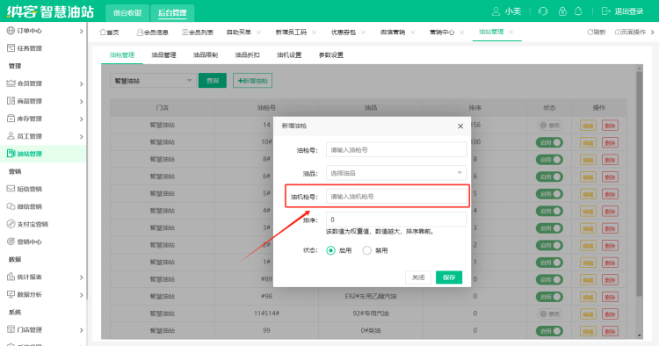Image resolution: width=659 pixels, height=346 pixels.
Task: Open the 智慧油站 store dropdown
Action: (x=153, y=81)
